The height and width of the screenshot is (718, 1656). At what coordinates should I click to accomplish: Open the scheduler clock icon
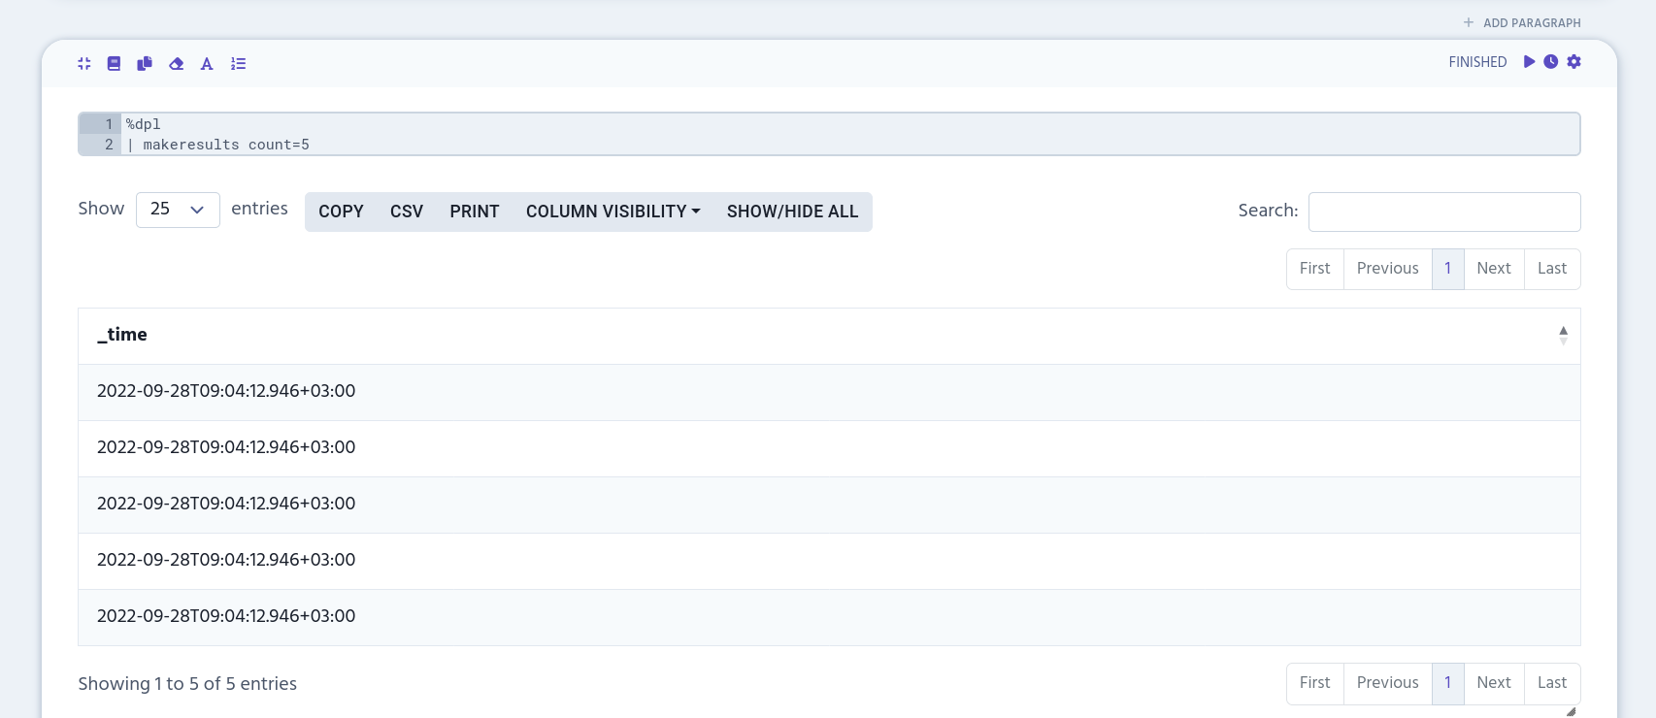pyautogui.click(x=1551, y=62)
